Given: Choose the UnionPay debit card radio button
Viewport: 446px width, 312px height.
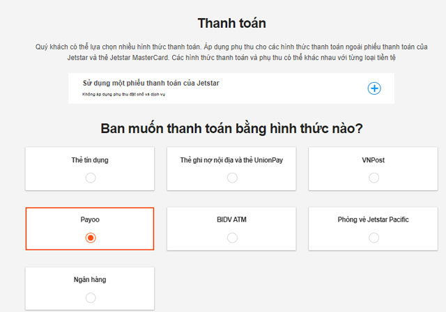Looking at the screenshot, I should pyautogui.click(x=232, y=178).
